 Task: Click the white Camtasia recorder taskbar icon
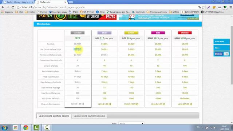click(47, 128)
